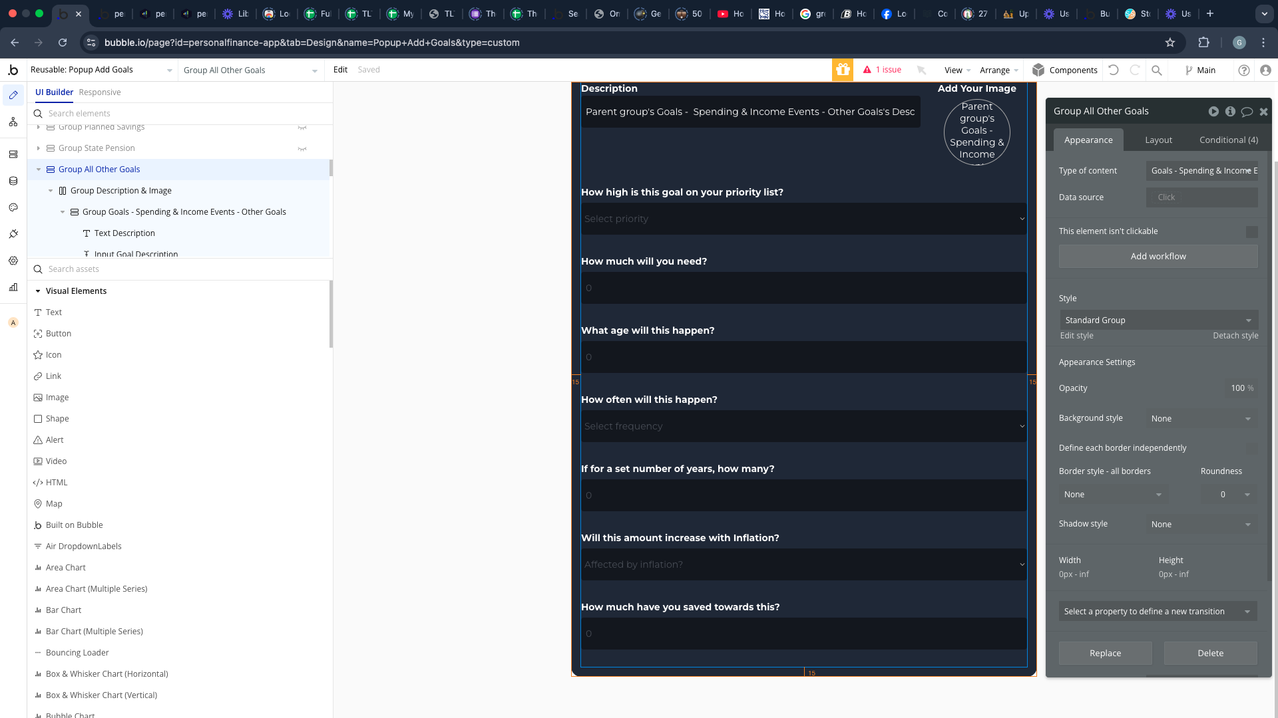Click the Add workflow button
Viewport: 1278px width, 718px height.
point(1158,257)
